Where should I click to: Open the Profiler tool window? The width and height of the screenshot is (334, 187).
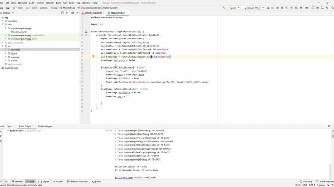(x=58, y=182)
